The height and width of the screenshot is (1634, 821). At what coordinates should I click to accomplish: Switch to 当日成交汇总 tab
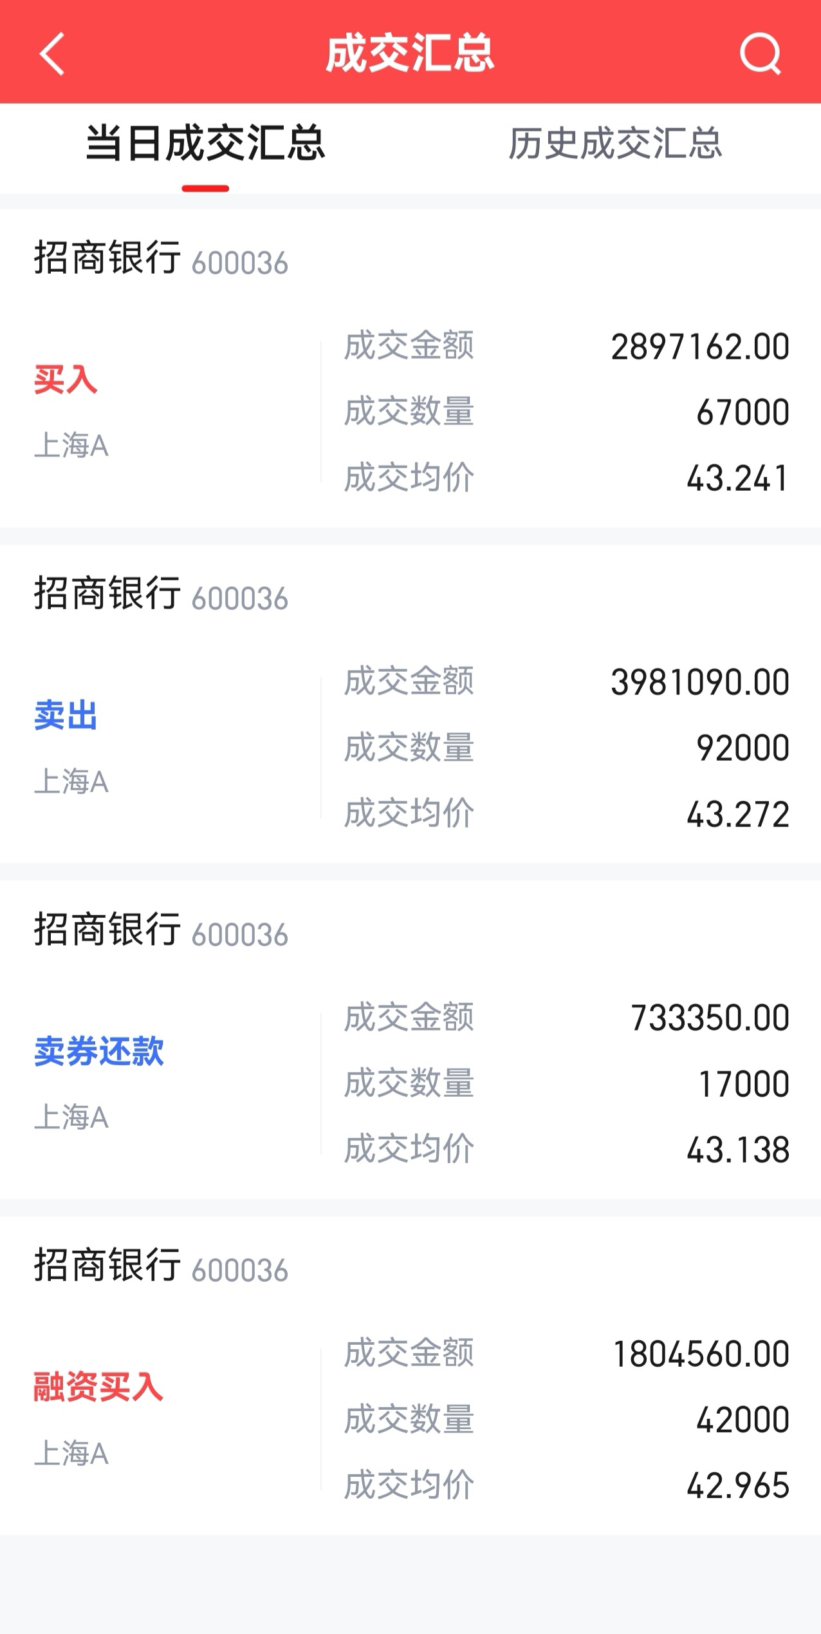click(x=205, y=143)
